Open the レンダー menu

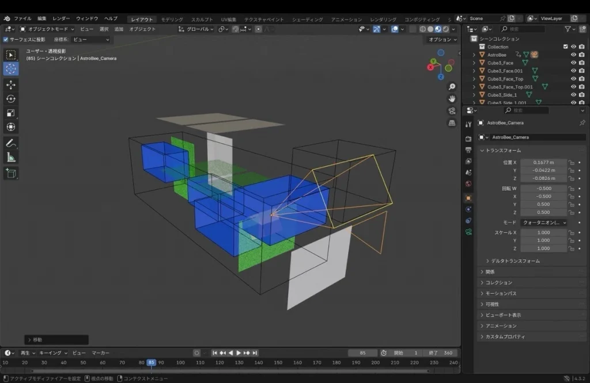pyautogui.click(x=61, y=18)
